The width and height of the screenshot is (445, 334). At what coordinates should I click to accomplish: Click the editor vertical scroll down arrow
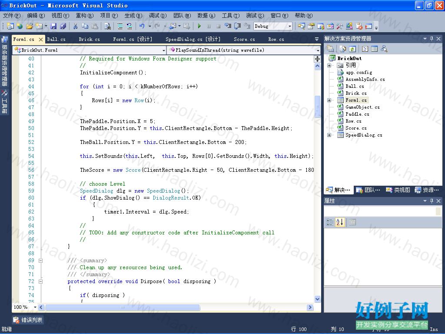click(x=318, y=299)
